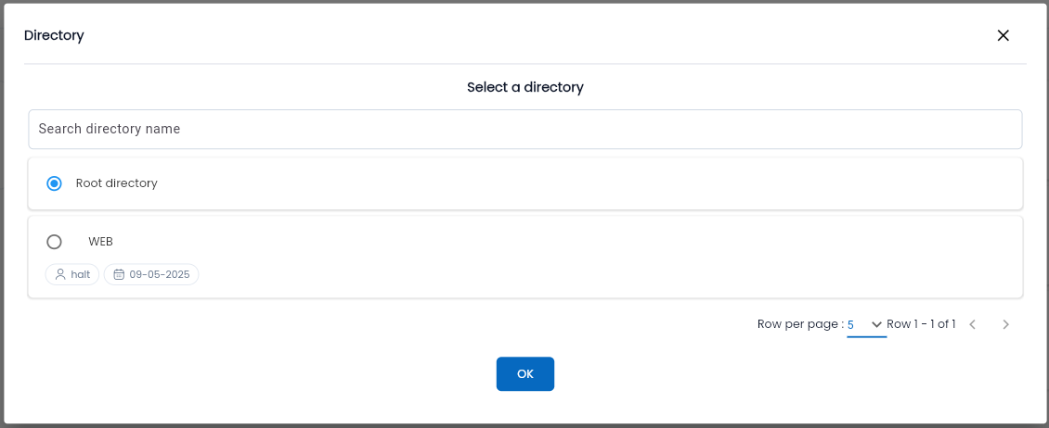
Task: Click the WEB directory name label
Action: [100, 242]
